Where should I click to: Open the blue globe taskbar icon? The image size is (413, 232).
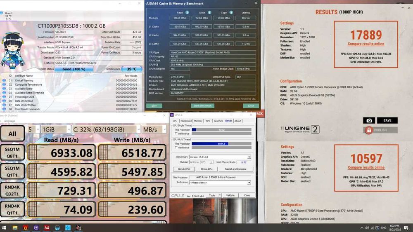57,228
